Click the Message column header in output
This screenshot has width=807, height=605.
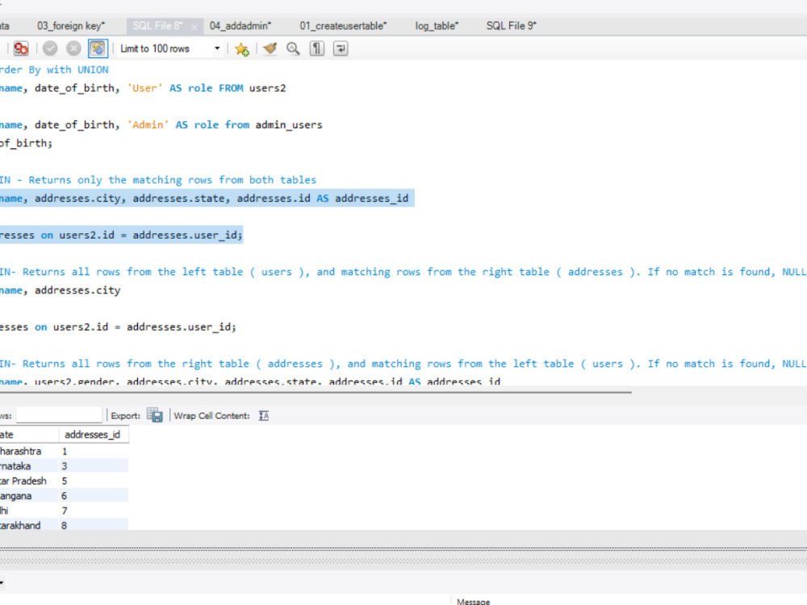tap(474, 601)
